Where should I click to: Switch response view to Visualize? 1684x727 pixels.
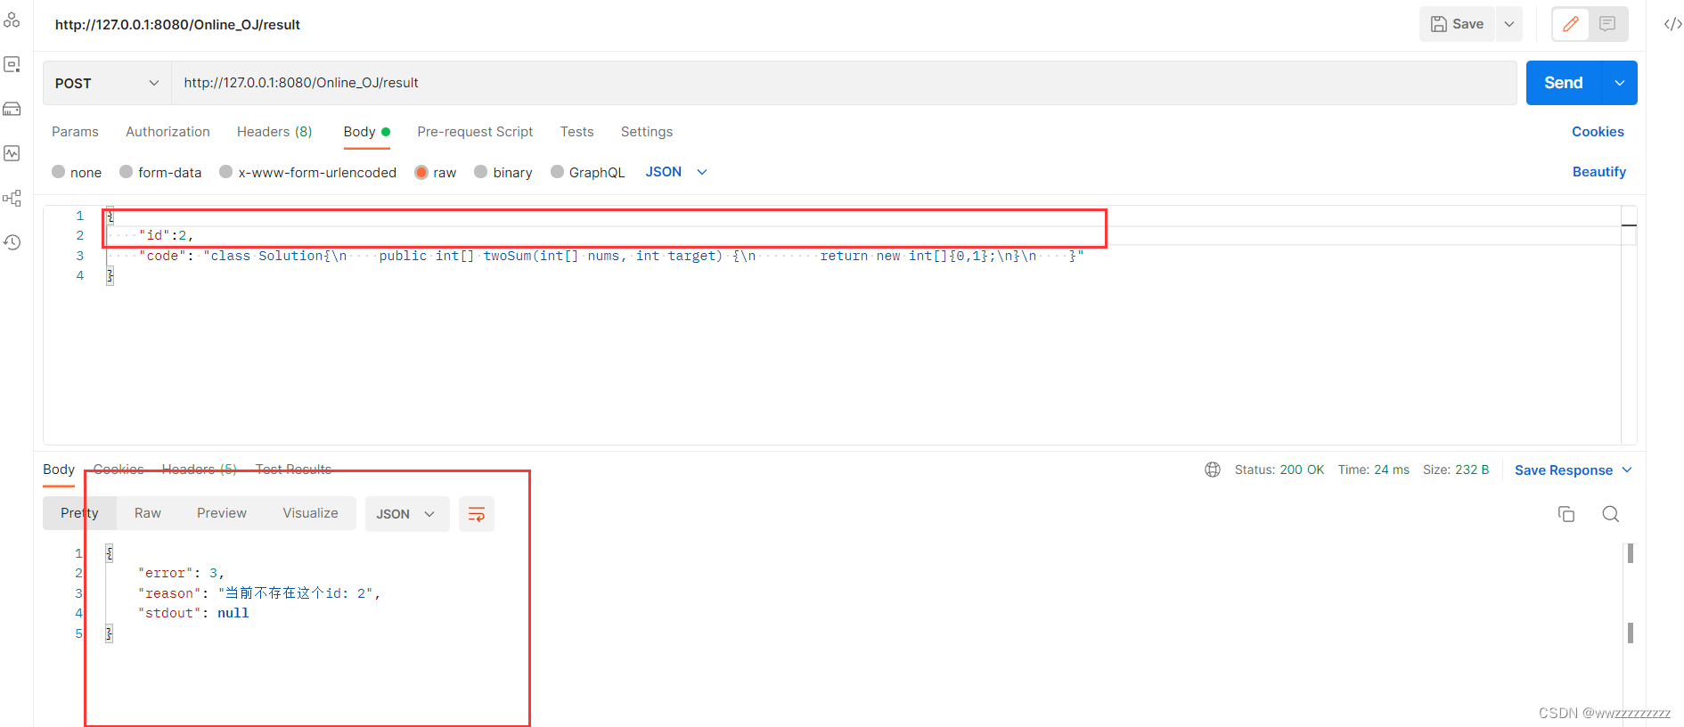(310, 513)
